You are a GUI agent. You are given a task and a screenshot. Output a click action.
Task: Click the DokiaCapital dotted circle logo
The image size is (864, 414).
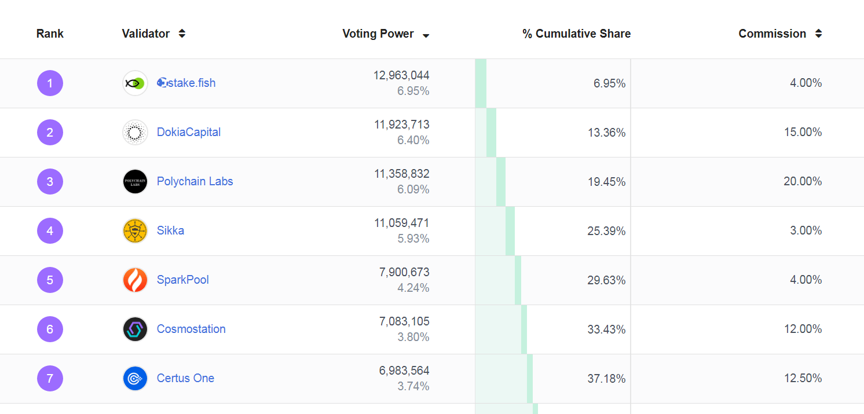point(135,133)
